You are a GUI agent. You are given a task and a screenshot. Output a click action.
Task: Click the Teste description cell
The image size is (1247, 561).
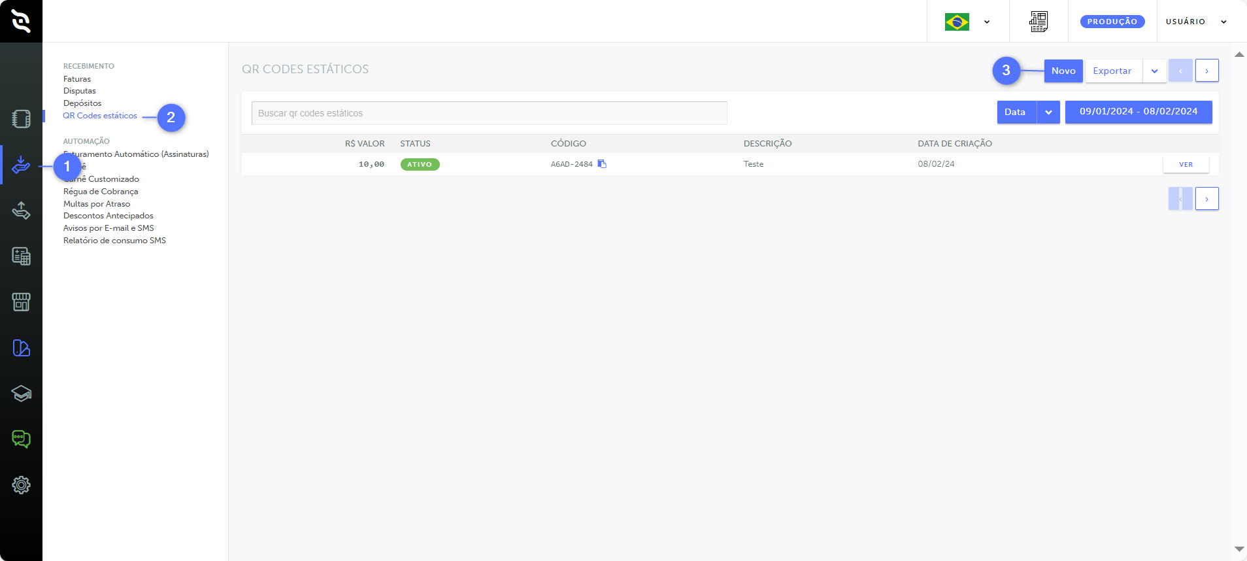[x=754, y=164]
